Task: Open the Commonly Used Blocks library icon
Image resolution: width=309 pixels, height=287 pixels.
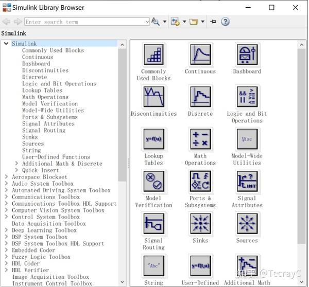Action: click(x=153, y=55)
